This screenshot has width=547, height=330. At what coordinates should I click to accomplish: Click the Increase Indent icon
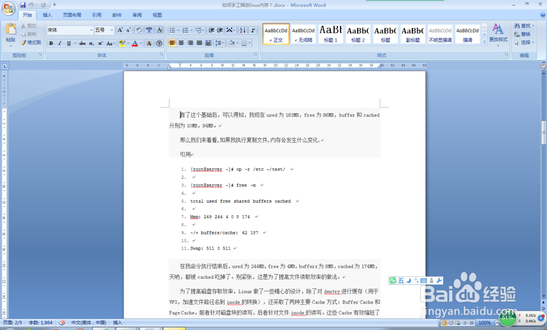click(220, 30)
